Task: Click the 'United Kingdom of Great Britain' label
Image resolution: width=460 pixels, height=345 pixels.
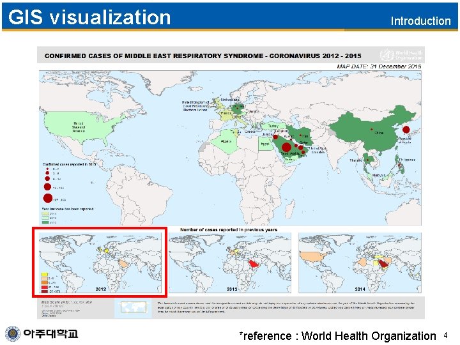Action: 195,106
